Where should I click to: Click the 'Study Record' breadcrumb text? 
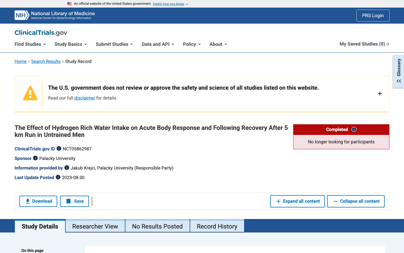point(78,61)
